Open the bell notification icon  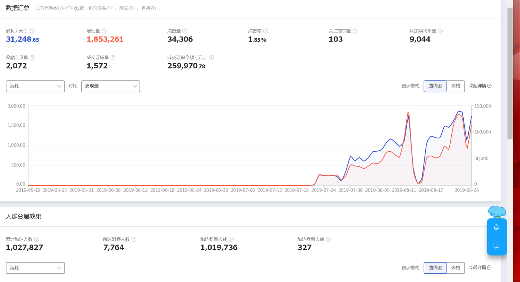(x=497, y=227)
